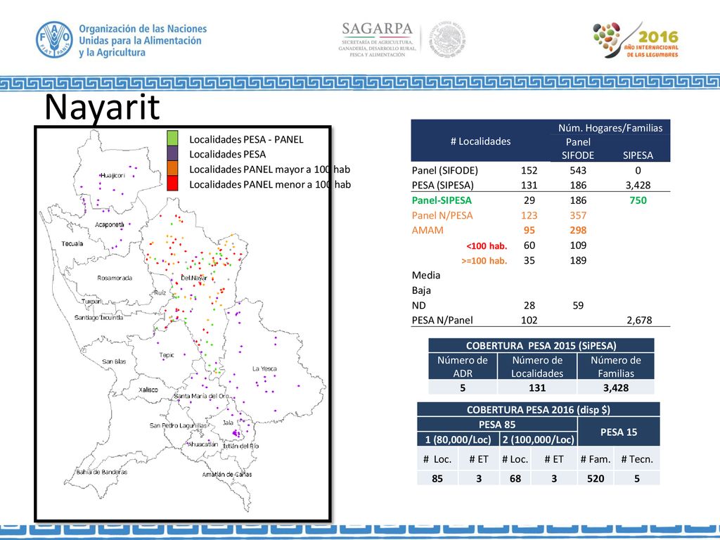Click the 'Número de Familias' header
The height and width of the screenshot is (540, 720).
[x=616, y=366]
